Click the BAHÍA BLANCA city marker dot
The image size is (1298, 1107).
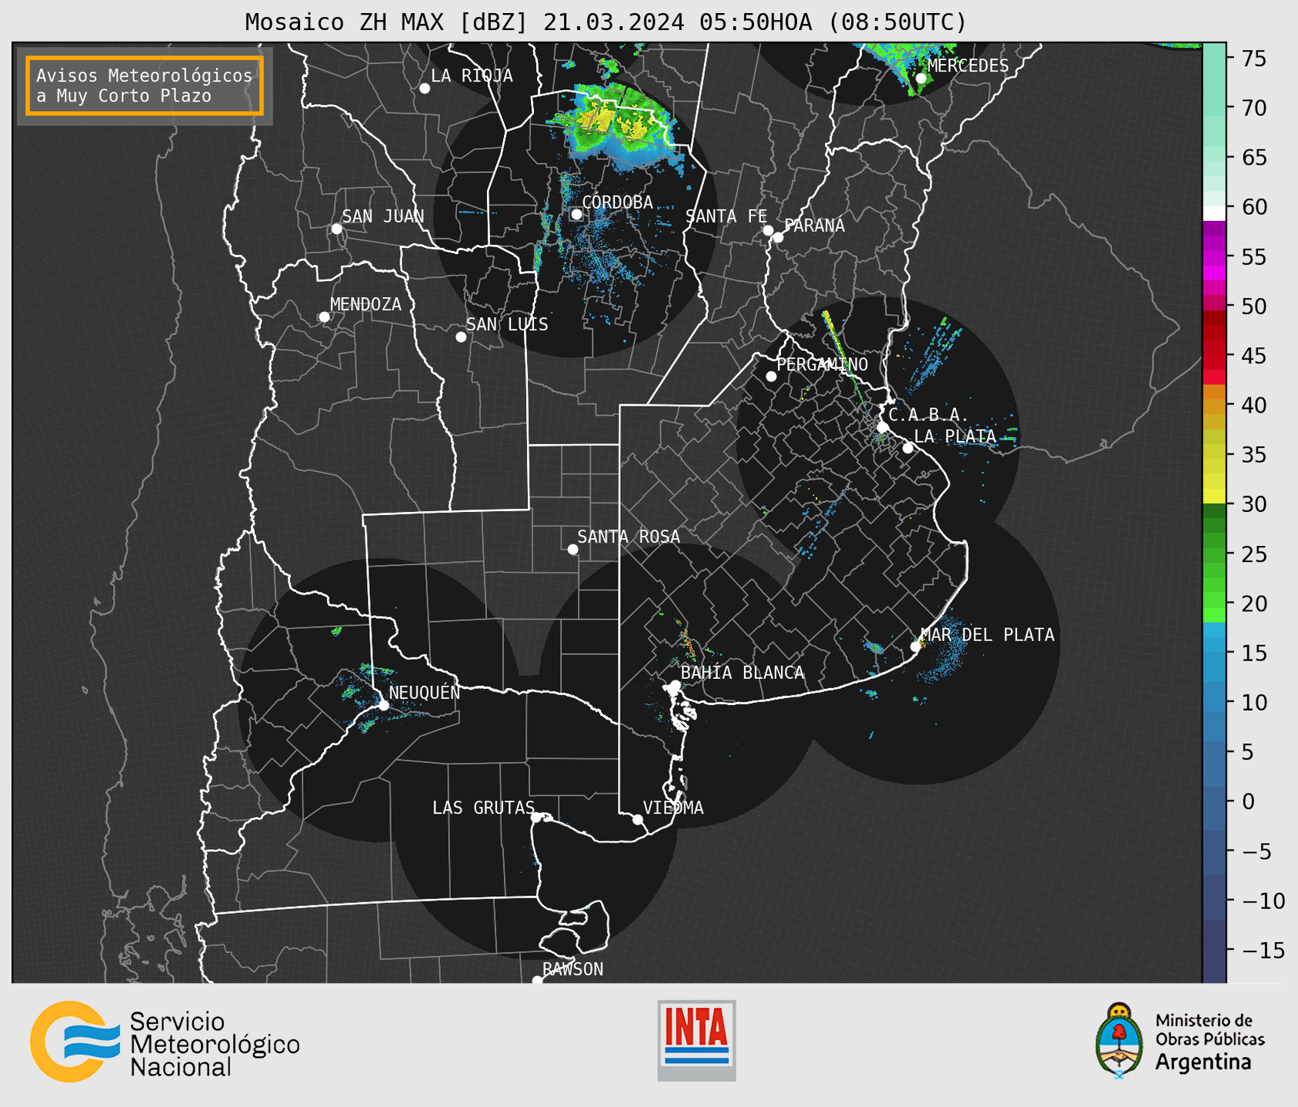[675, 685]
